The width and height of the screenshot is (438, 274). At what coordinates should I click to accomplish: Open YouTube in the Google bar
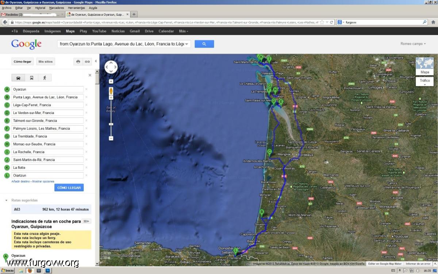pyautogui.click(x=99, y=31)
